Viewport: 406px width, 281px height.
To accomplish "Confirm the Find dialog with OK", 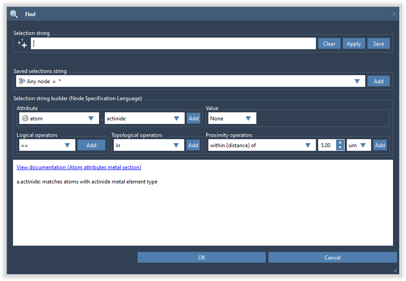I will (x=201, y=257).
